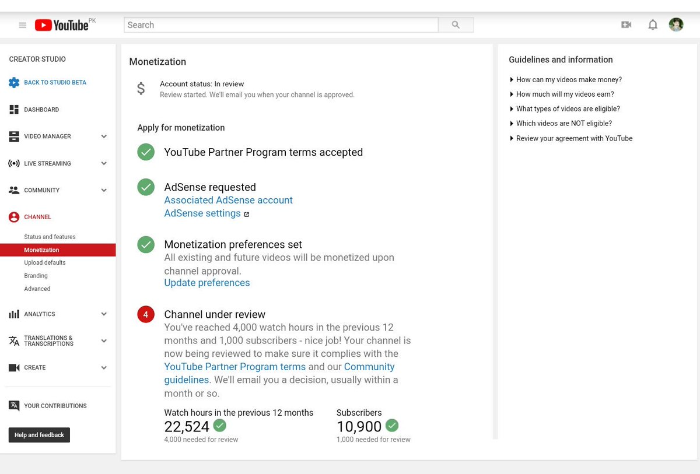
Task: Focus the Search input field
Action: (x=281, y=25)
